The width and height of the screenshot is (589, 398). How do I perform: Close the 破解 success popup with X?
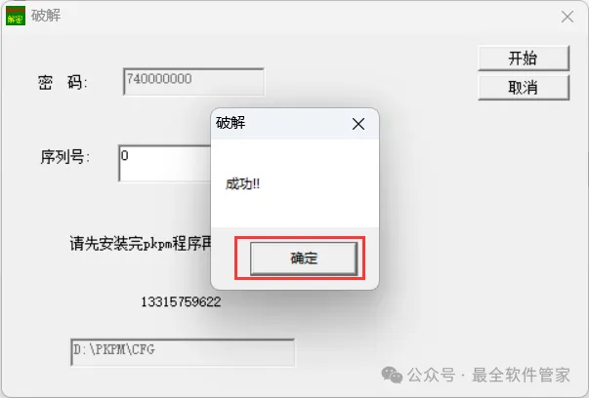(358, 124)
